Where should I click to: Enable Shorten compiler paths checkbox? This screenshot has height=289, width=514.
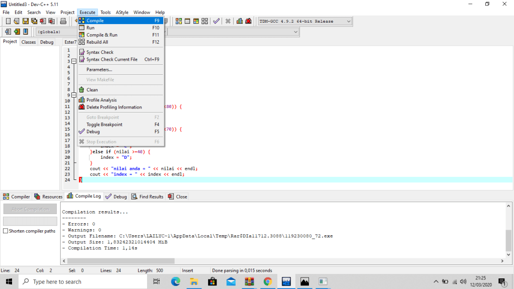tap(6, 231)
